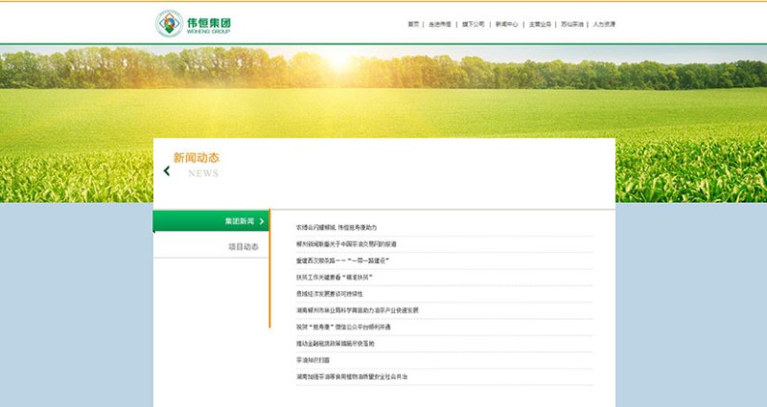This screenshot has width=767, height=407.
Task: Open the 首页 navigation item
Action: click(413, 24)
